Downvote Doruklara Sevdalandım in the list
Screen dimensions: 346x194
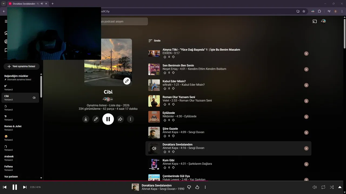tap(173, 152)
